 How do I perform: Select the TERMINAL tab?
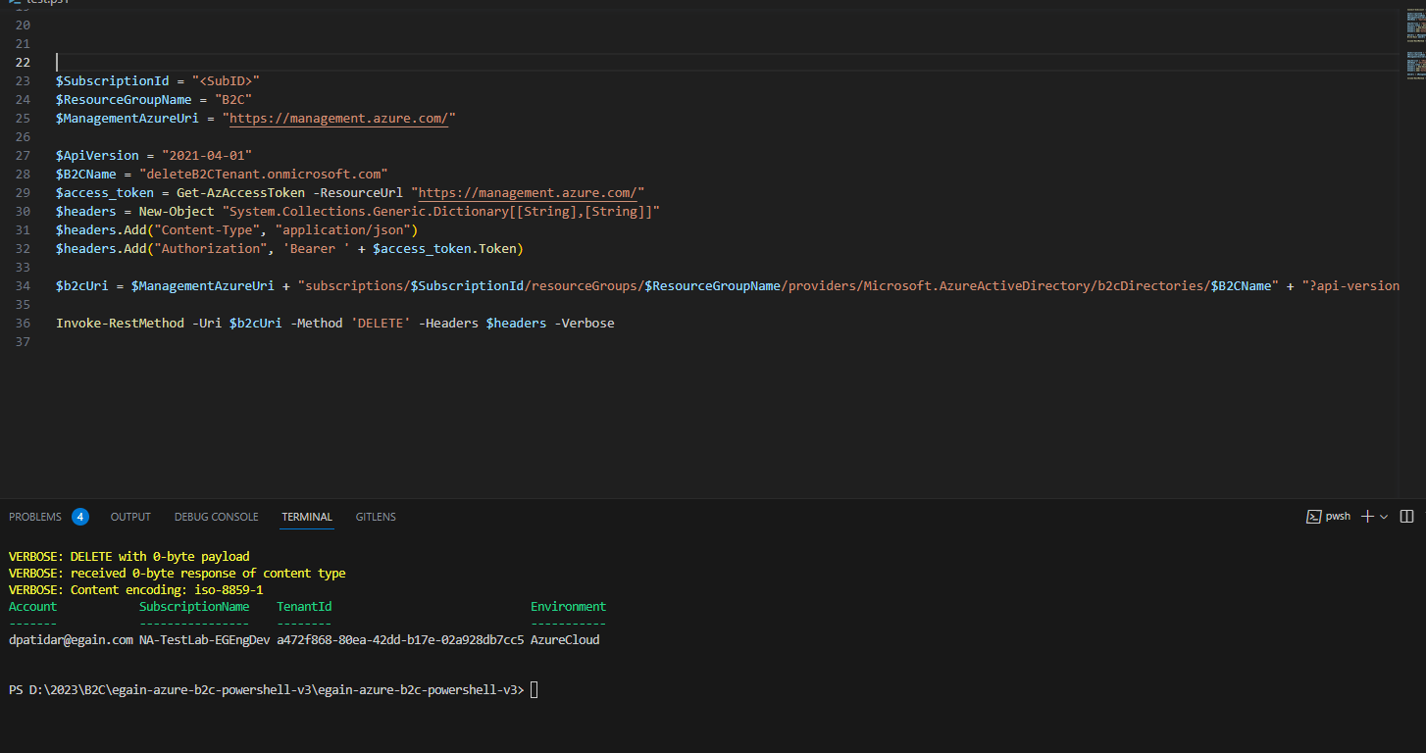(307, 517)
